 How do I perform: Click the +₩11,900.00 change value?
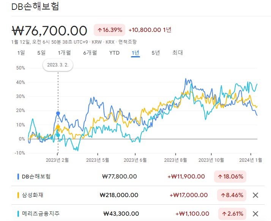[186, 177]
